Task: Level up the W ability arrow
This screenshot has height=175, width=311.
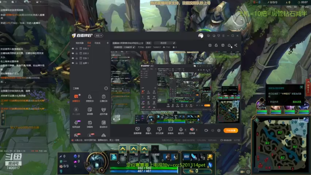Action: click(x=133, y=149)
